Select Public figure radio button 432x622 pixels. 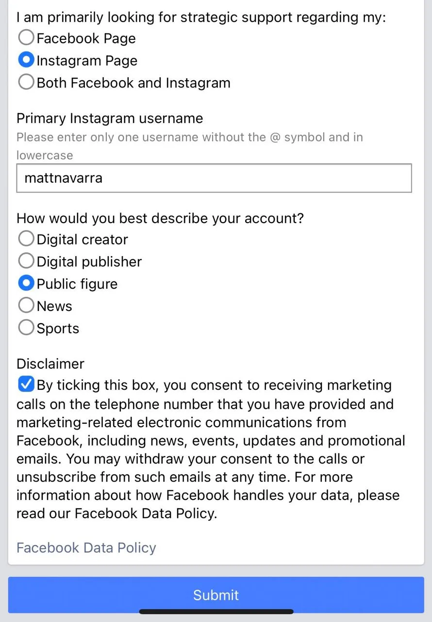[26, 283]
